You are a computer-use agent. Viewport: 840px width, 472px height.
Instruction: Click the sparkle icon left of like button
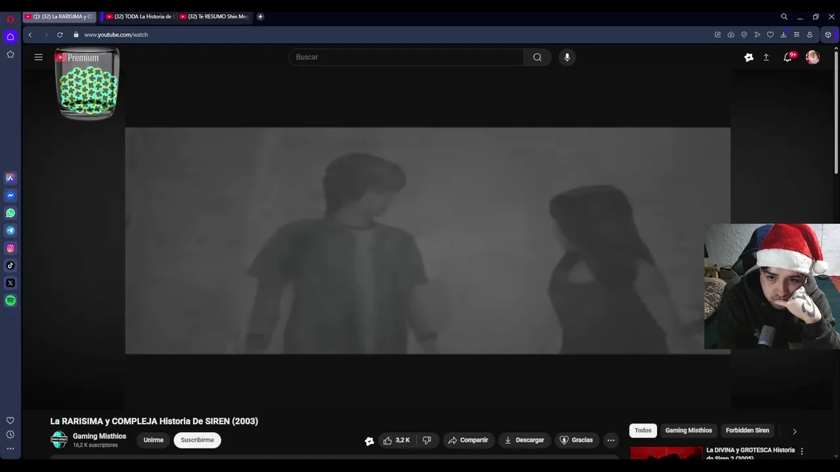point(369,441)
